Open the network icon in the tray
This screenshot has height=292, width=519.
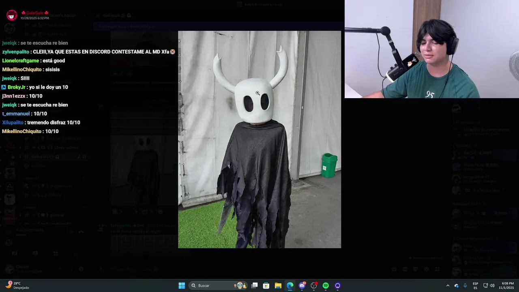485,286
